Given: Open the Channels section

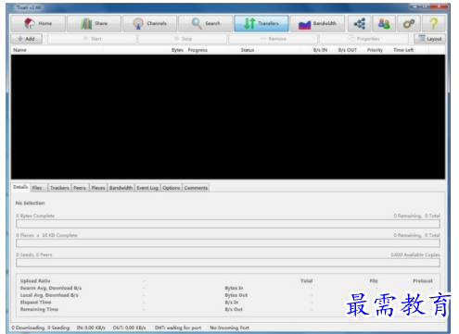Looking at the screenshot, I should [x=149, y=23].
